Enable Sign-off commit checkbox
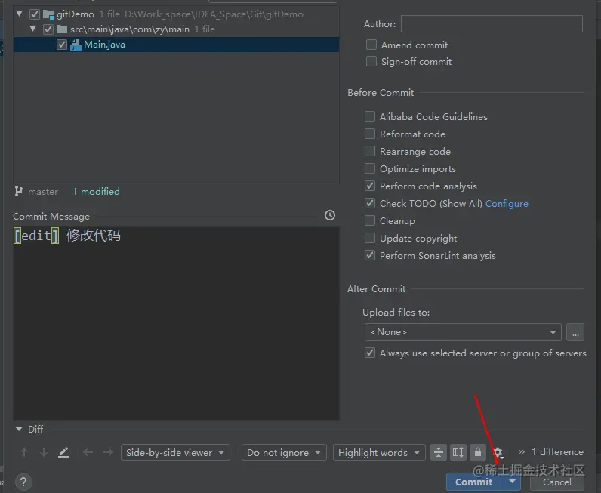Image resolution: width=601 pixels, height=493 pixels. coord(371,61)
